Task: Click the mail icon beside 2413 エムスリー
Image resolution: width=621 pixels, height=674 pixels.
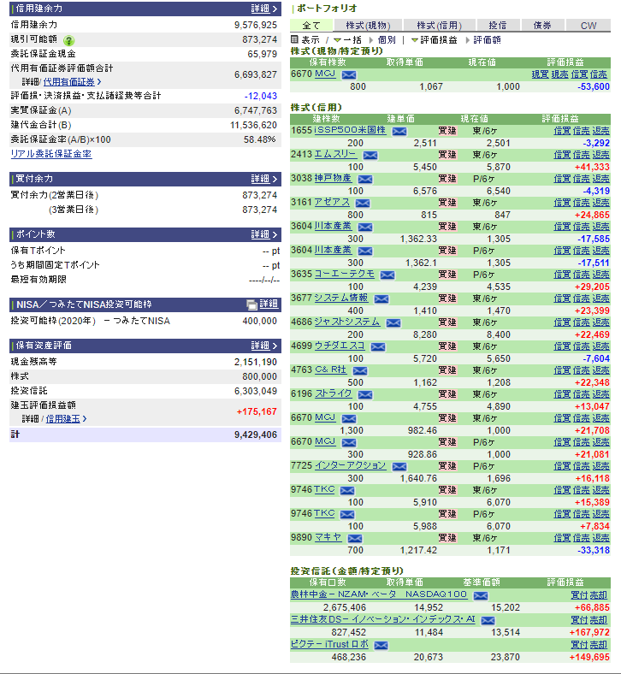Action: (370, 156)
